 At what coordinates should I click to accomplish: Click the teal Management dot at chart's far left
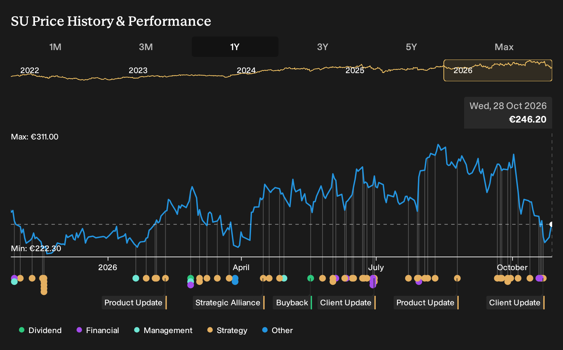tap(14, 282)
